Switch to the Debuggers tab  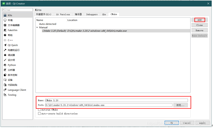92,14
